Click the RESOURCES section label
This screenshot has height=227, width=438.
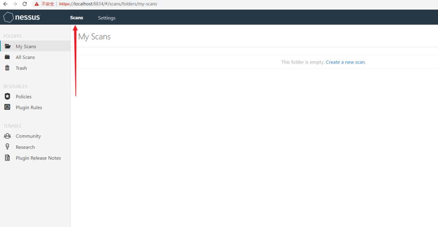[15, 87]
